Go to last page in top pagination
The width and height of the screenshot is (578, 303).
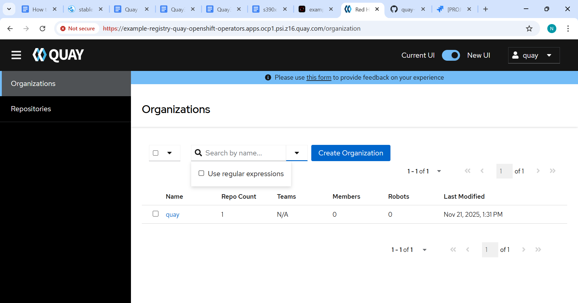coord(552,171)
